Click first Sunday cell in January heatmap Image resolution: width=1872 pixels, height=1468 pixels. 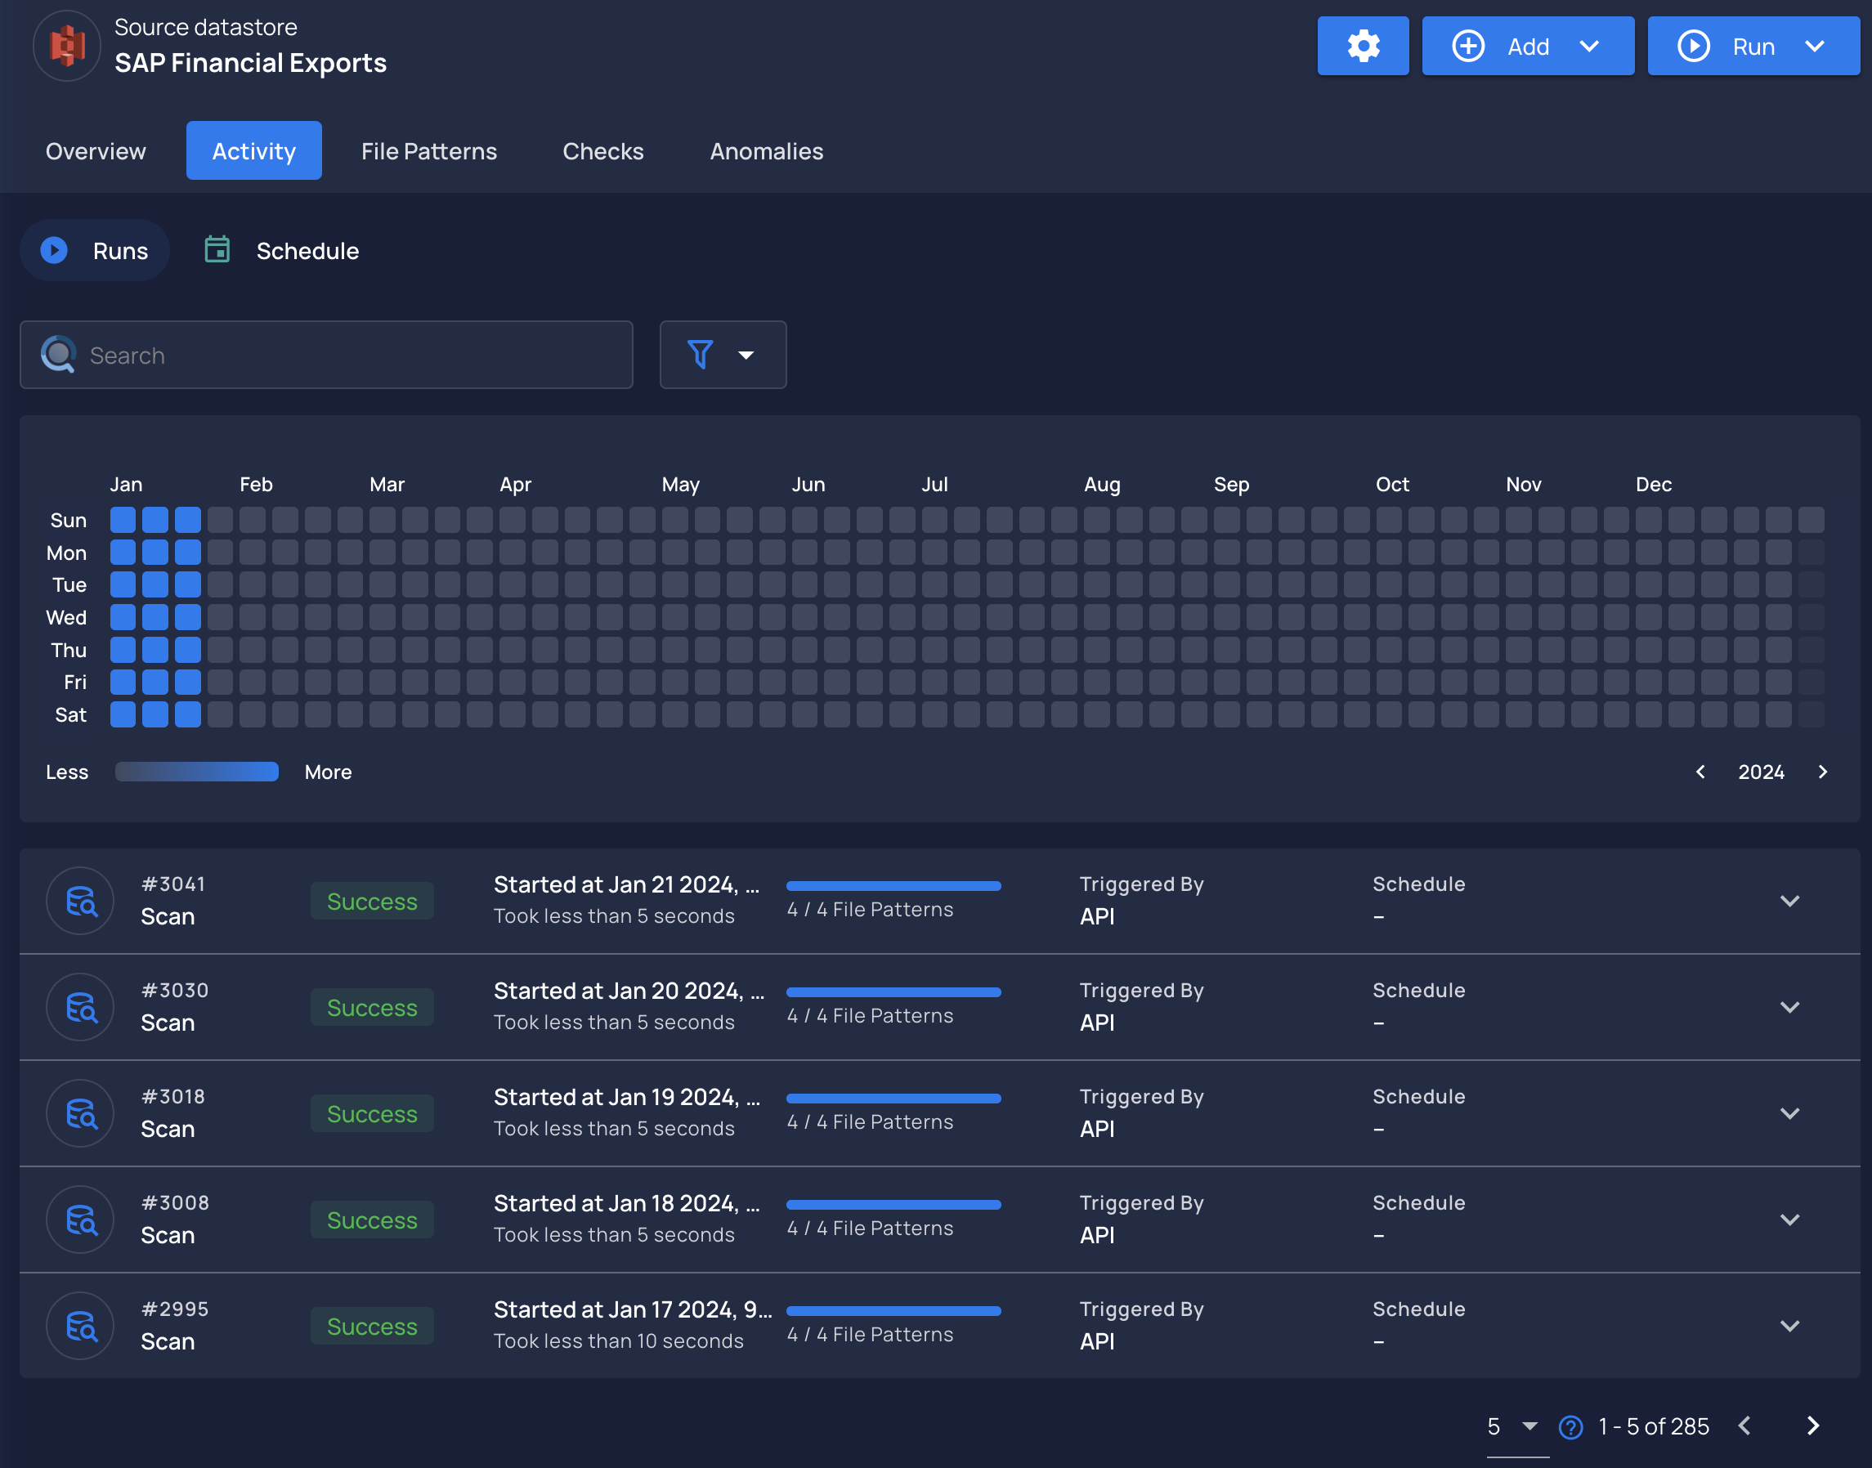123,520
